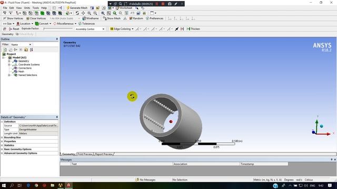Open the Edge Coloring dropdown
337x189 pixels.
pos(122,29)
